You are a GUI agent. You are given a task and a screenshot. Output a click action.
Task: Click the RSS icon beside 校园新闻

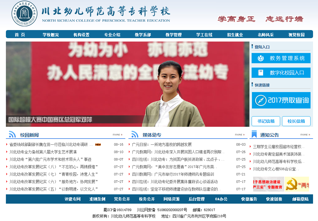(12, 134)
